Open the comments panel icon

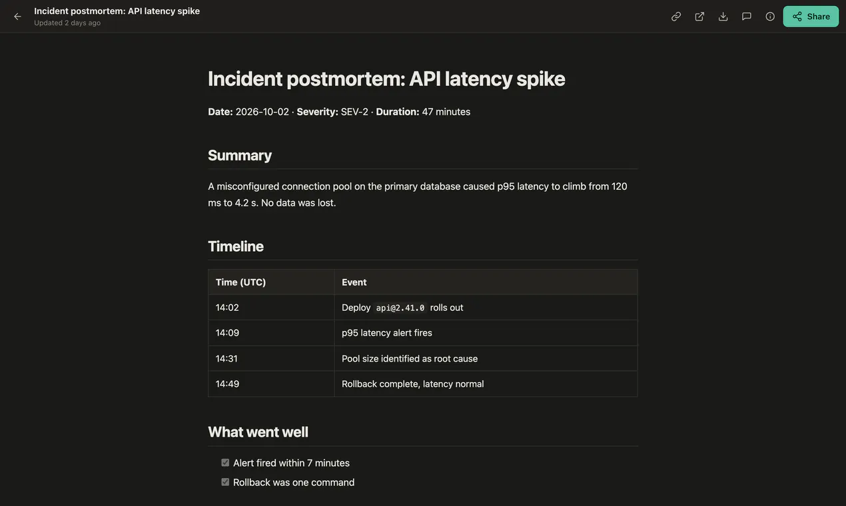point(747,16)
